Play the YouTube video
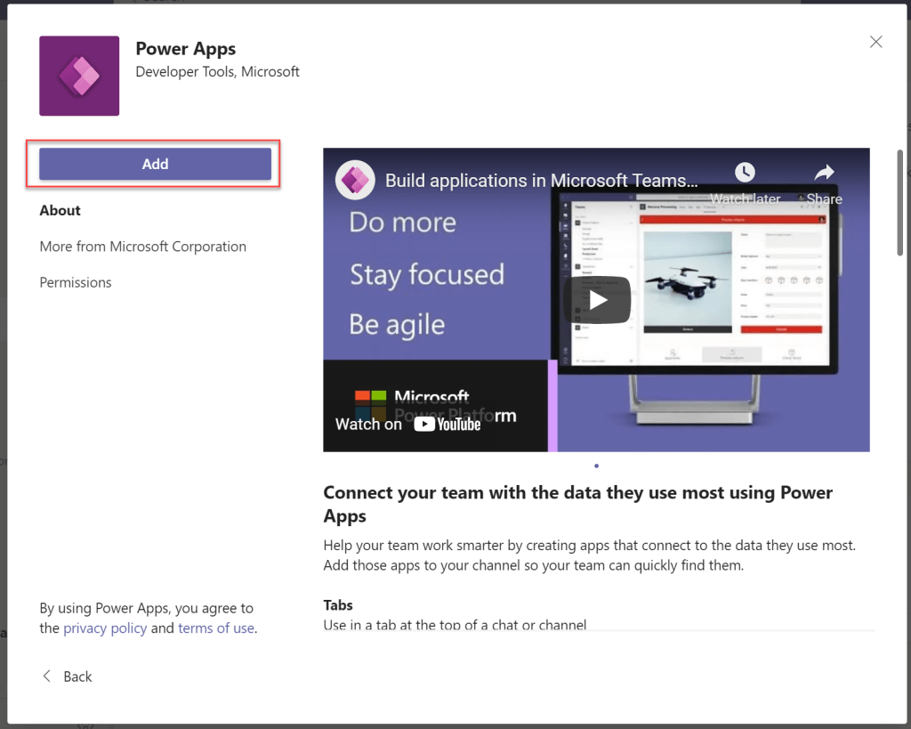 (x=596, y=300)
